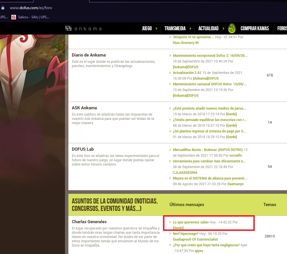
Task: Open the Charlas Generales forum
Action: (x=89, y=221)
